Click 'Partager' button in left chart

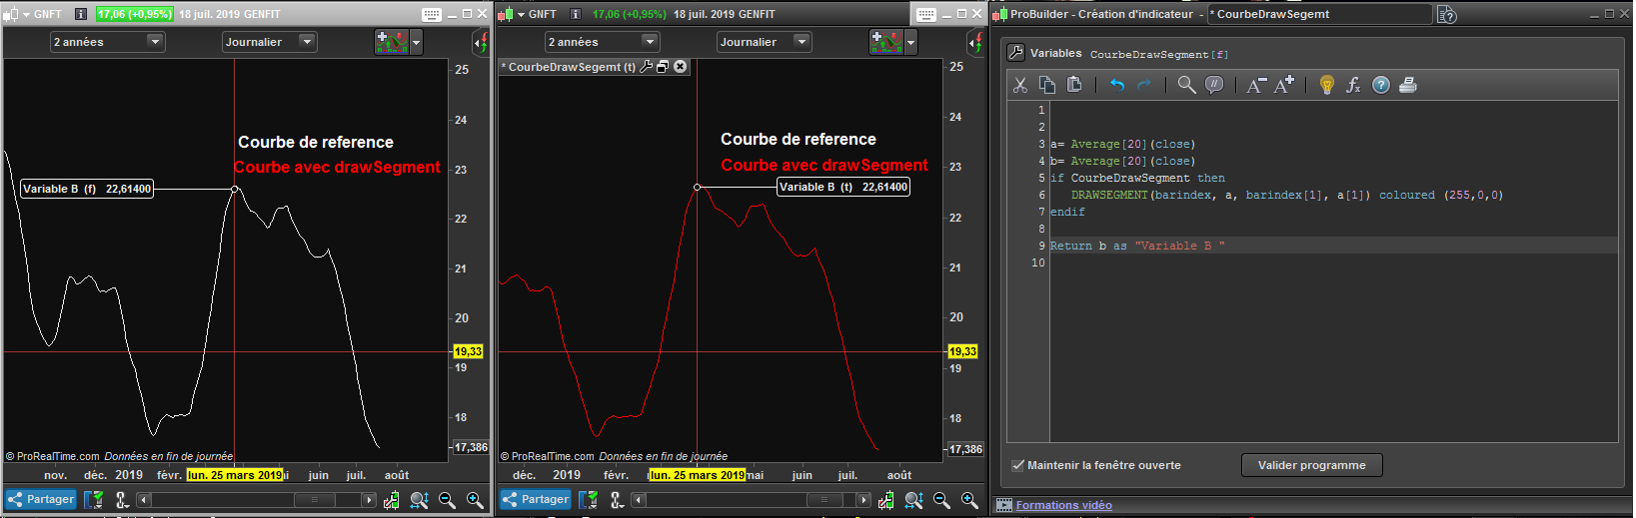(41, 499)
